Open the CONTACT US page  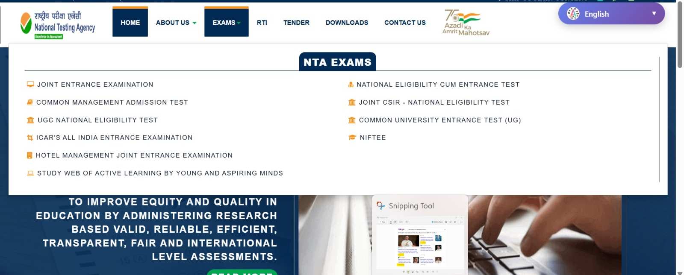click(405, 23)
